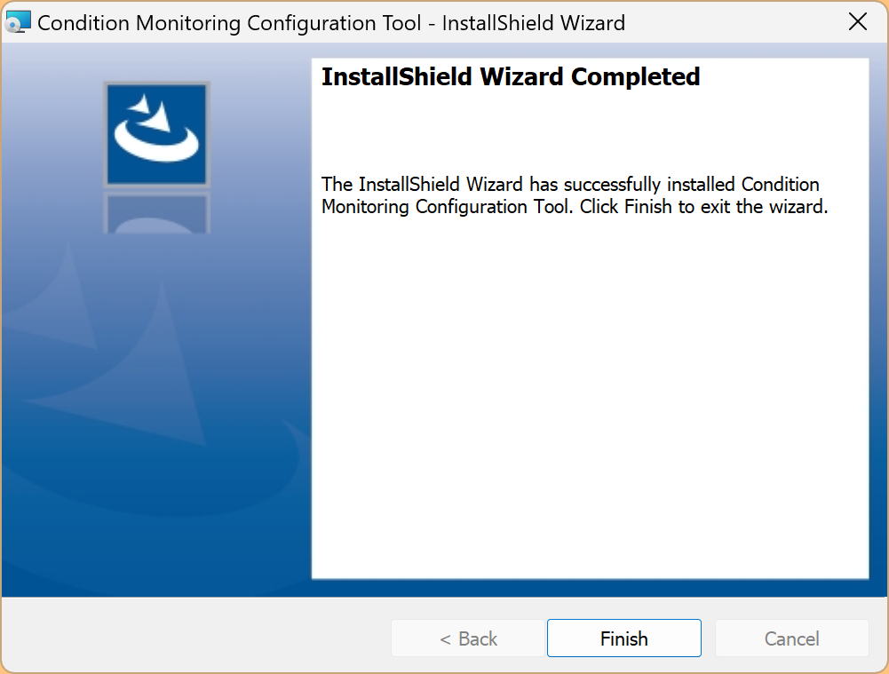Click the faded logo reflection below the logo
Screen dimensions: 889x674
pos(156,213)
